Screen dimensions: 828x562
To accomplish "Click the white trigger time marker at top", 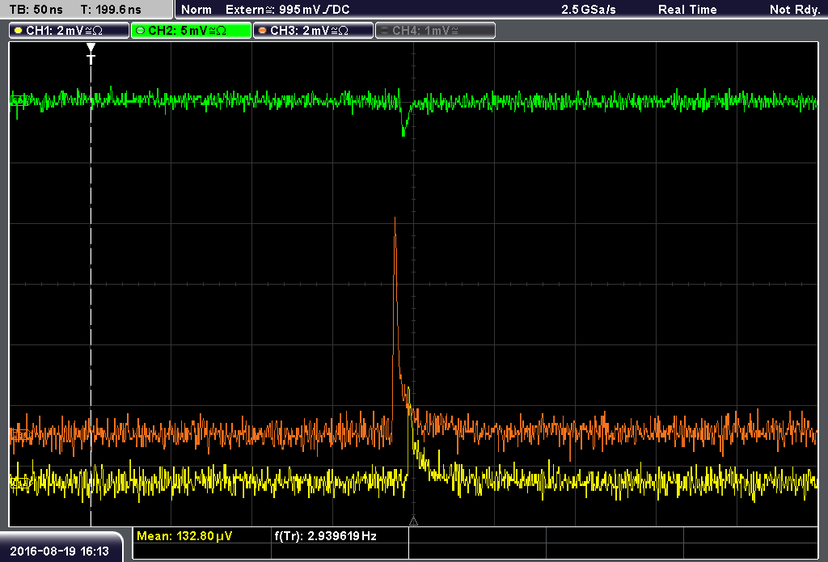I will coord(91,53).
